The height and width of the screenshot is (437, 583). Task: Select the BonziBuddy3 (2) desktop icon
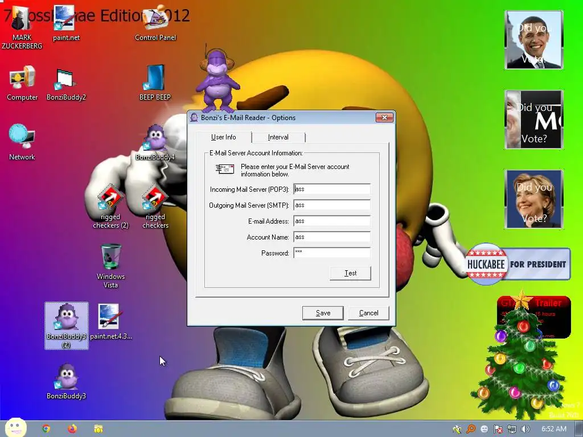pos(66,325)
